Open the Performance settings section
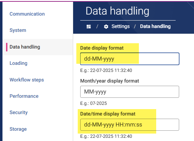This screenshot has height=141, width=194. click(x=24, y=96)
